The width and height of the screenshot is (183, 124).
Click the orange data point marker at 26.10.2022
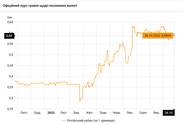(x=173, y=36)
